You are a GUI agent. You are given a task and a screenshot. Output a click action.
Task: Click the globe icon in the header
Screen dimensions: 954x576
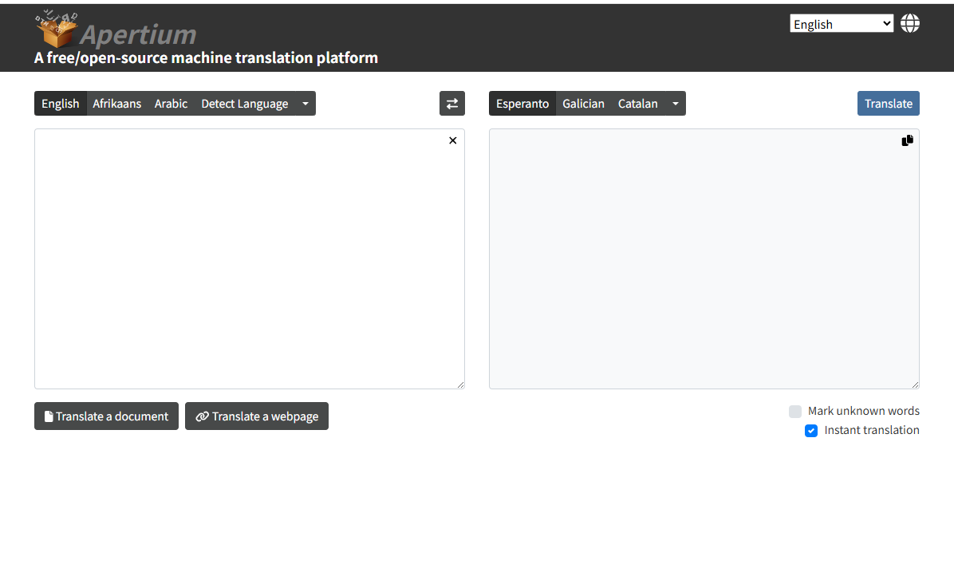910,24
